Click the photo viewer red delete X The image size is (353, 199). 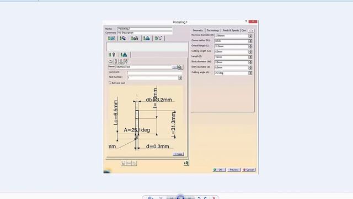[x=214, y=198]
